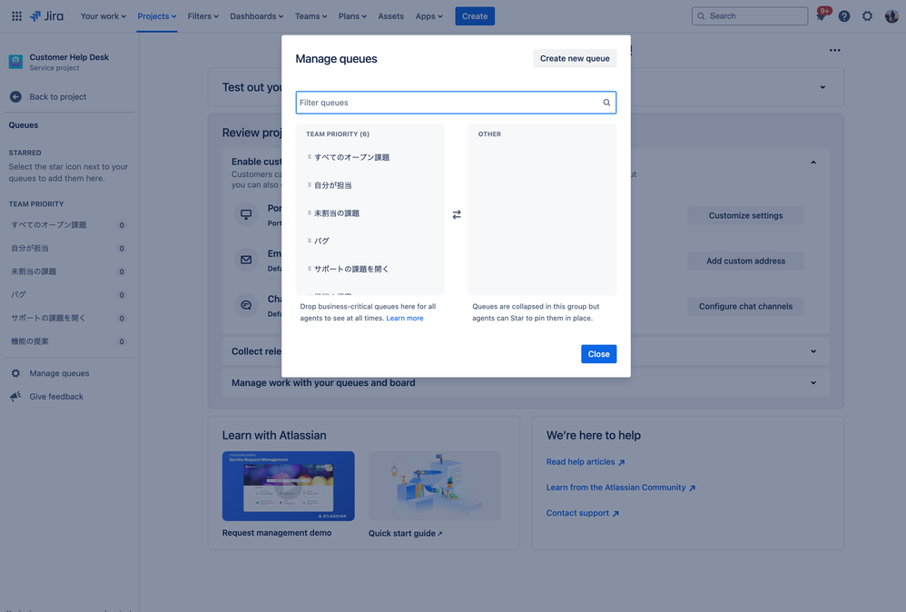Viewport: 906px width, 612px height.
Task: Open Learn from the Atlassian Community link
Action: pos(621,488)
